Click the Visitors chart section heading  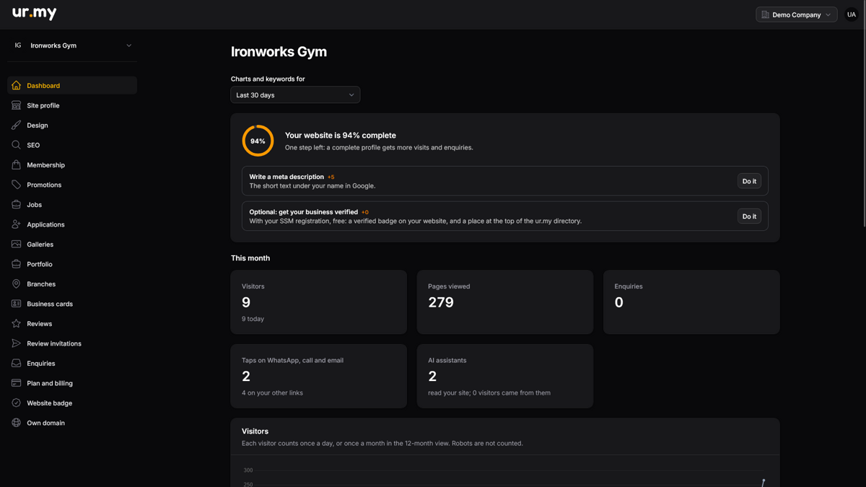[x=255, y=431]
